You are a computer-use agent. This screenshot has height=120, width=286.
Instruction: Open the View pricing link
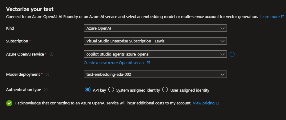[206, 103]
